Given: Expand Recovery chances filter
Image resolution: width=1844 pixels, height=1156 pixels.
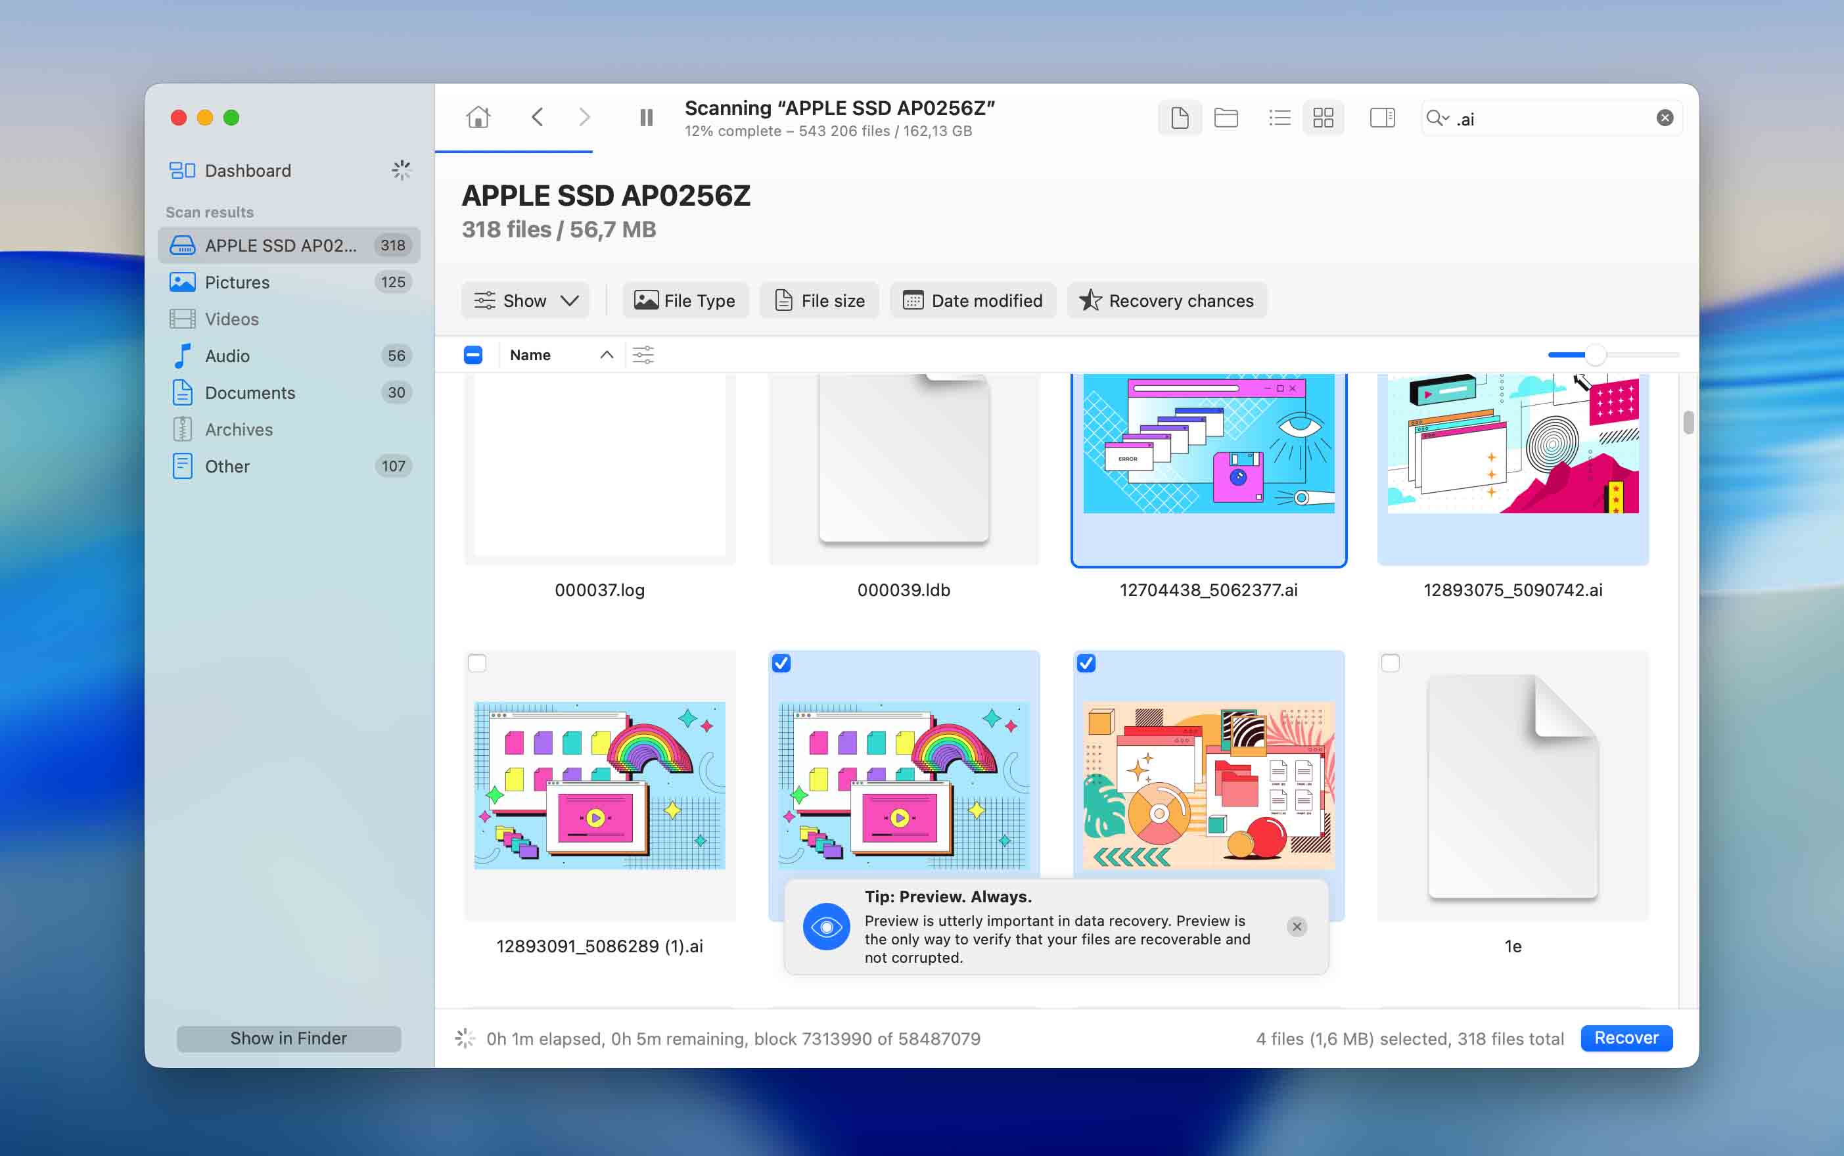Looking at the screenshot, I should point(1166,300).
